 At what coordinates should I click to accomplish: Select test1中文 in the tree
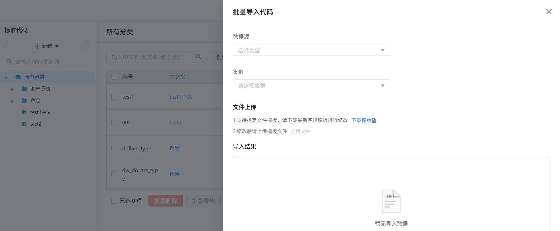click(x=41, y=112)
